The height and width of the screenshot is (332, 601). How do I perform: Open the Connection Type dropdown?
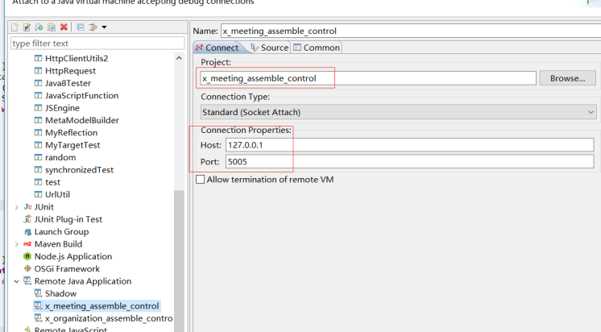[x=398, y=112]
